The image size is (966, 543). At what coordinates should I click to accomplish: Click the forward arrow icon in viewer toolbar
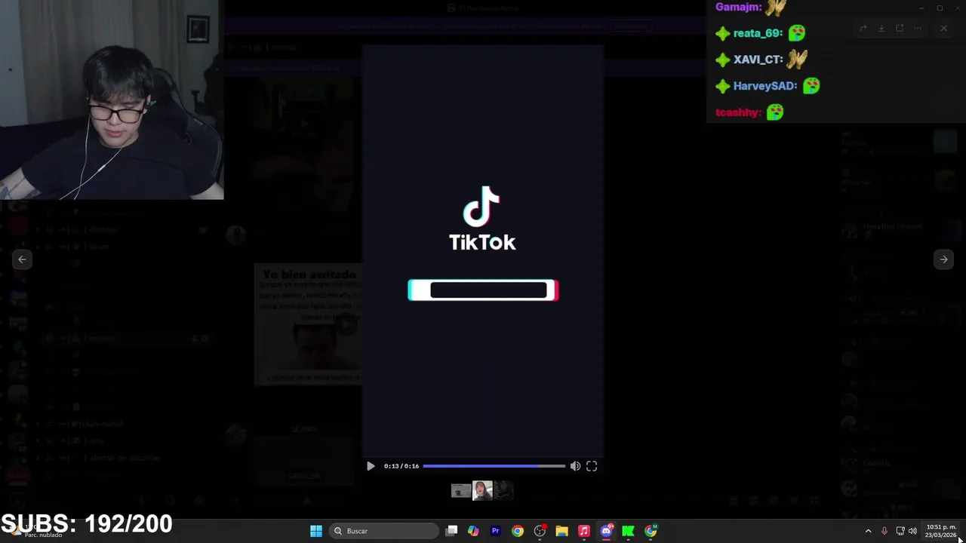coord(863,29)
